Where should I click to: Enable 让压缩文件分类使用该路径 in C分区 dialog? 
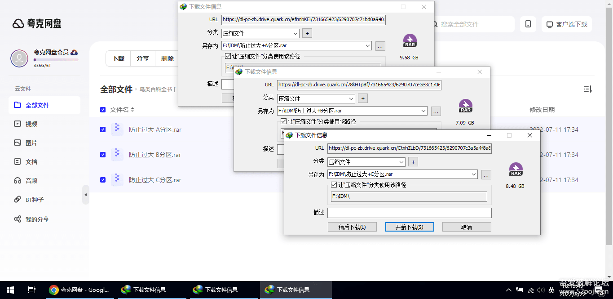point(334,184)
